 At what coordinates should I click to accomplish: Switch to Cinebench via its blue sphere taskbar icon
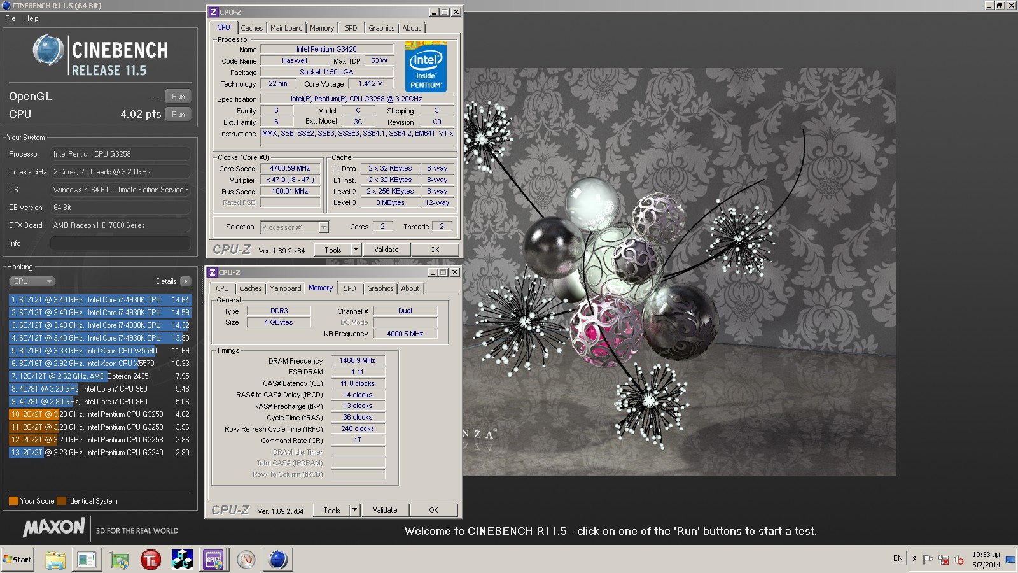point(278,560)
